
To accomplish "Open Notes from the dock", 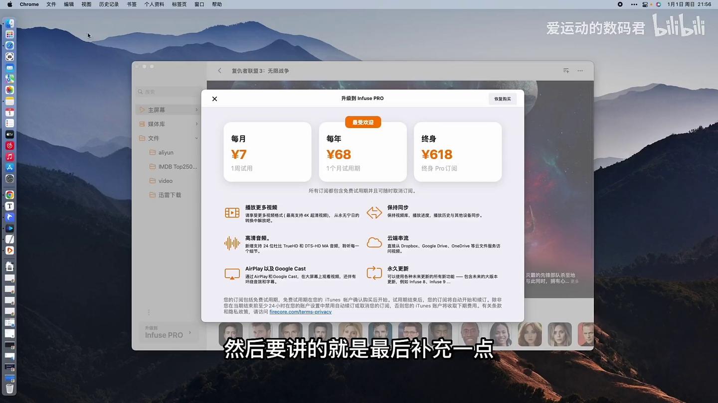I will coord(9,101).
